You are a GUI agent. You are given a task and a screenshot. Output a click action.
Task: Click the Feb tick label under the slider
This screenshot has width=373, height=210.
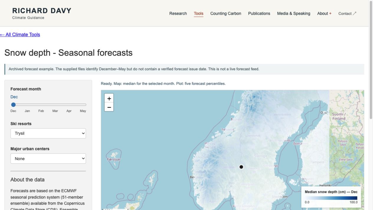(x=41, y=111)
